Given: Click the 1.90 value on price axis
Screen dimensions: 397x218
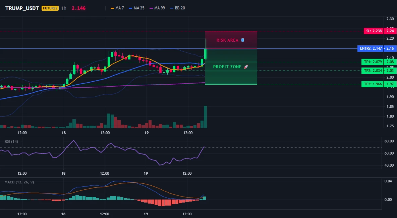Looking at the screenshot, I should [390, 97].
